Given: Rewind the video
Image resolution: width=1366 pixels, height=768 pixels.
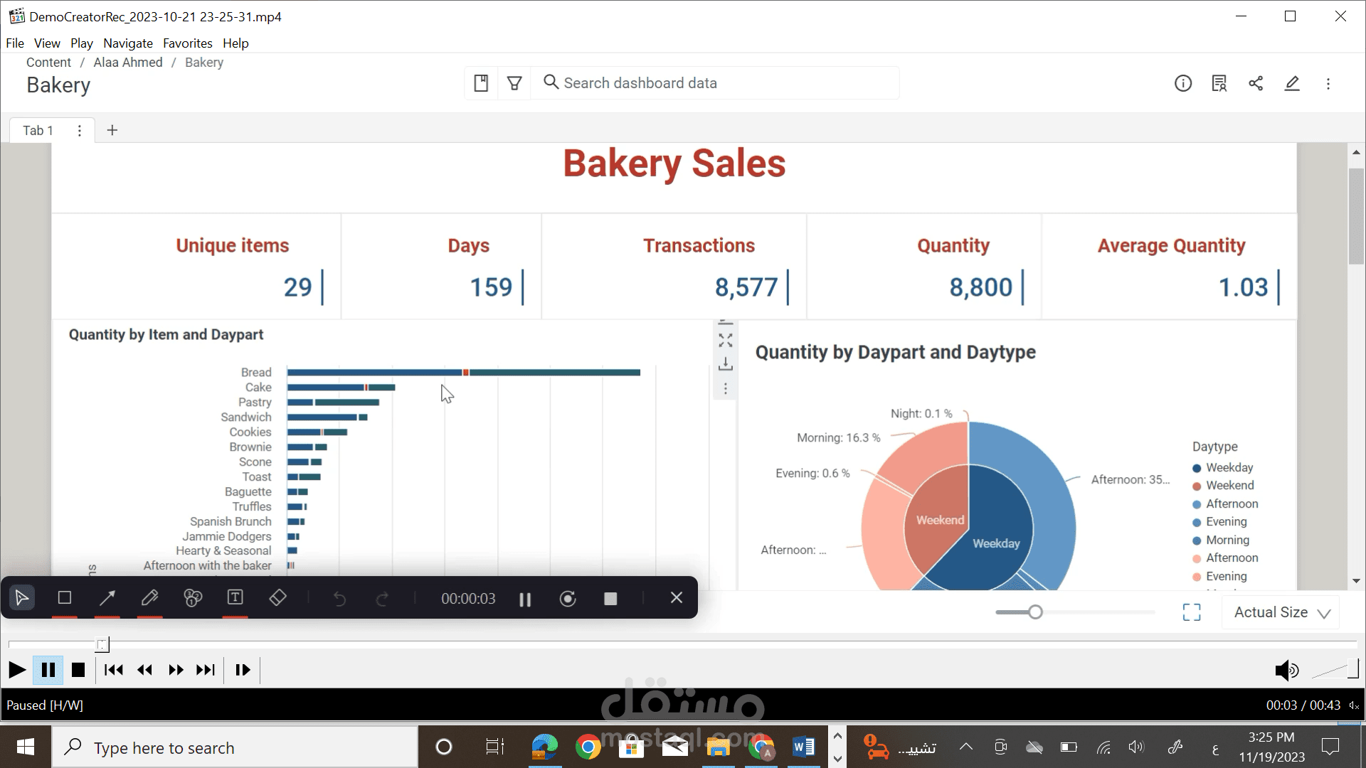Looking at the screenshot, I should click(145, 670).
